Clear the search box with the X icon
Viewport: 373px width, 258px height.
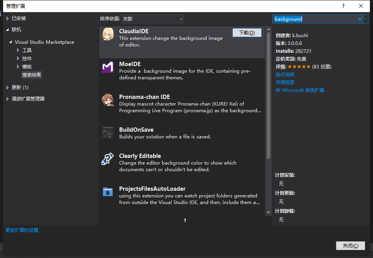pos(359,19)
